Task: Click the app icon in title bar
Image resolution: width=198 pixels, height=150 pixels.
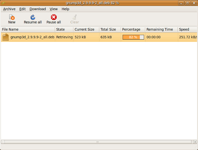Action: (x=3, y=3)
